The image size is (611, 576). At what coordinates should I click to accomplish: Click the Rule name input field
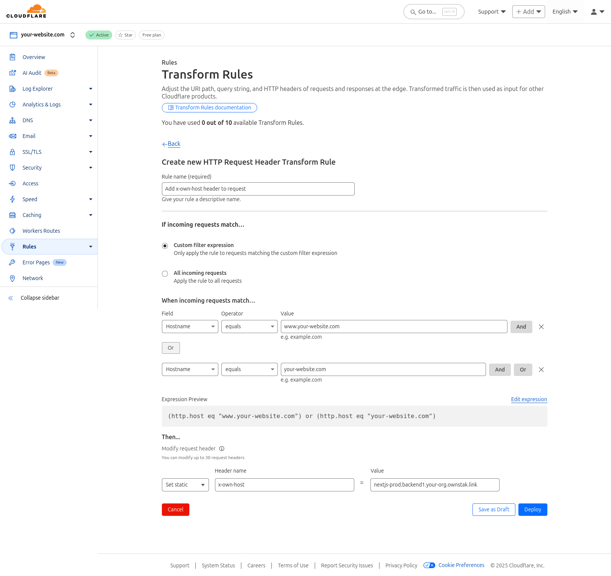coord(258,189)
